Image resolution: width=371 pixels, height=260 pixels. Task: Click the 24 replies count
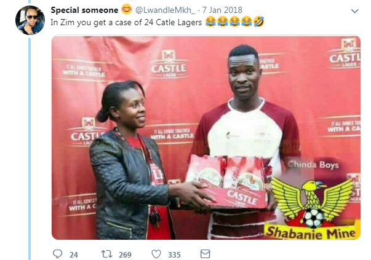[74, 254]
